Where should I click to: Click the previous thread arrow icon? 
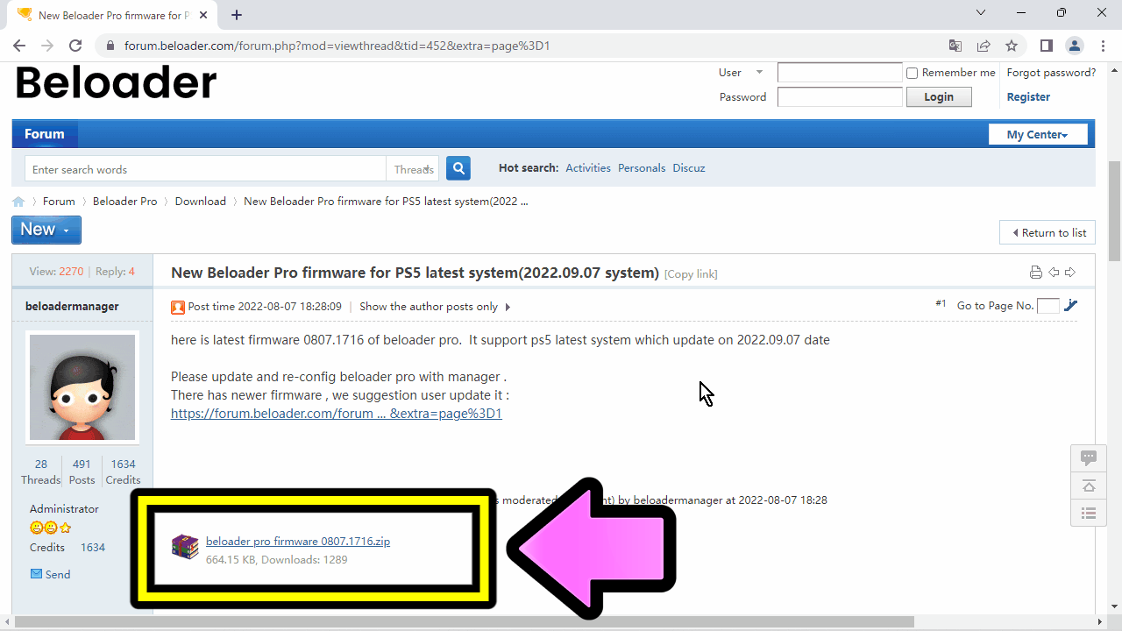click(x=1055, y=273)
